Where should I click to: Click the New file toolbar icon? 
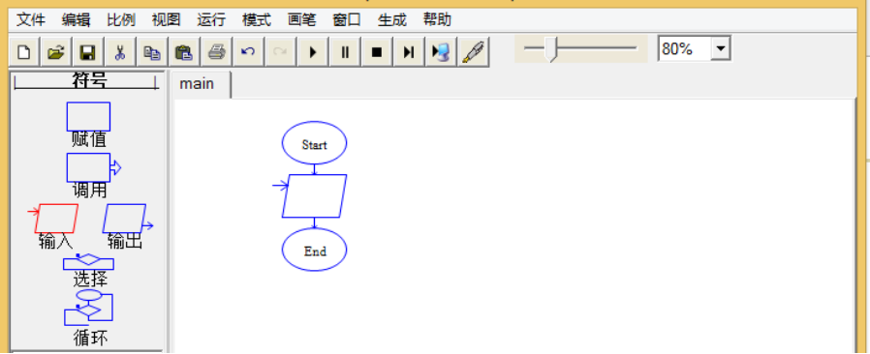(x=24, y=52)
